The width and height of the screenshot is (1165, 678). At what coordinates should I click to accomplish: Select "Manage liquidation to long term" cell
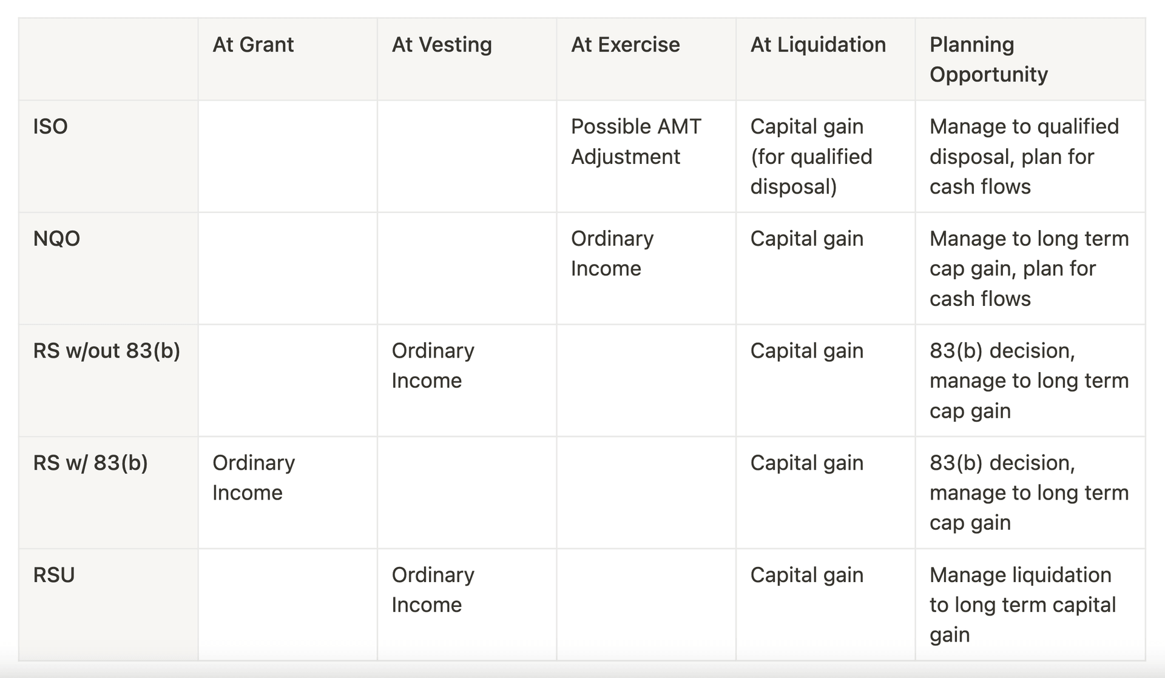[1030, 605]
